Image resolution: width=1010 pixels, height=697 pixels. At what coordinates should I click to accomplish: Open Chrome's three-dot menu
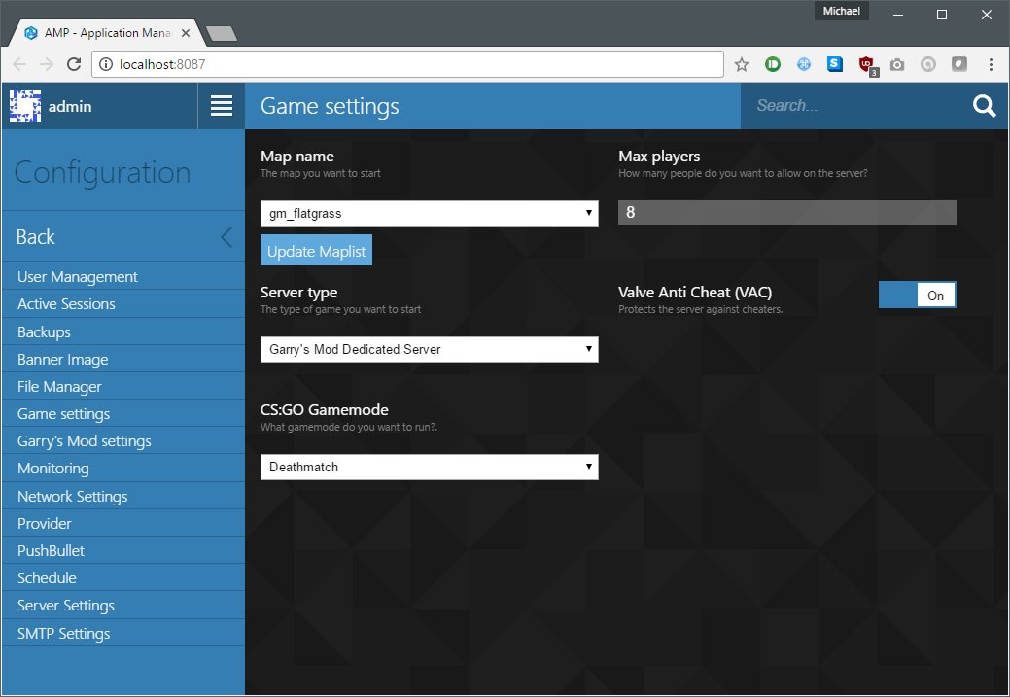pyautogui.click(x=991, y=64)
